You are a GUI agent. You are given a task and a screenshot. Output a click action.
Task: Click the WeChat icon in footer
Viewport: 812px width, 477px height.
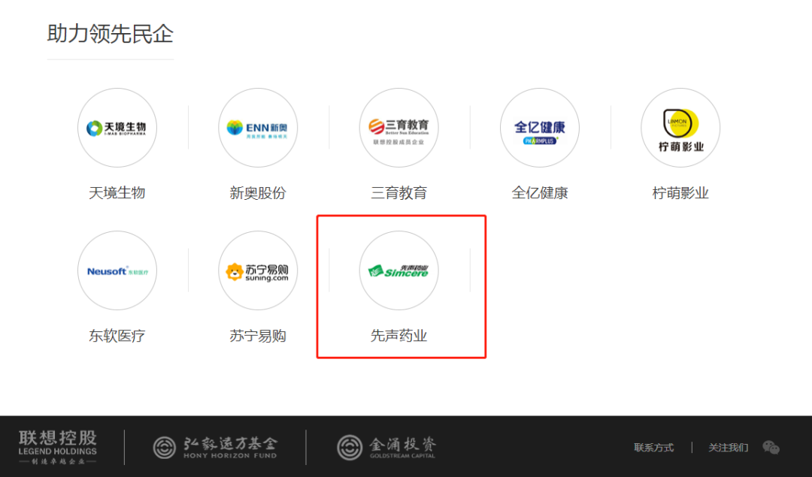pyautogui.click(x=771, y=448)
